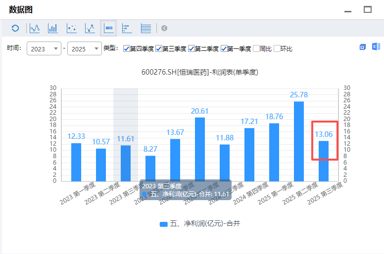
Task: Enable the 同比 checkbox
Action: 256,49
